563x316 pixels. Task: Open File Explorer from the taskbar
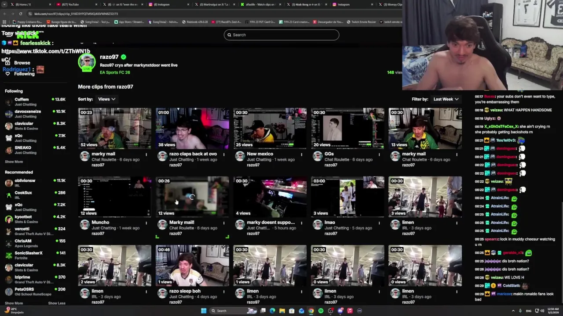coord(282,311)
